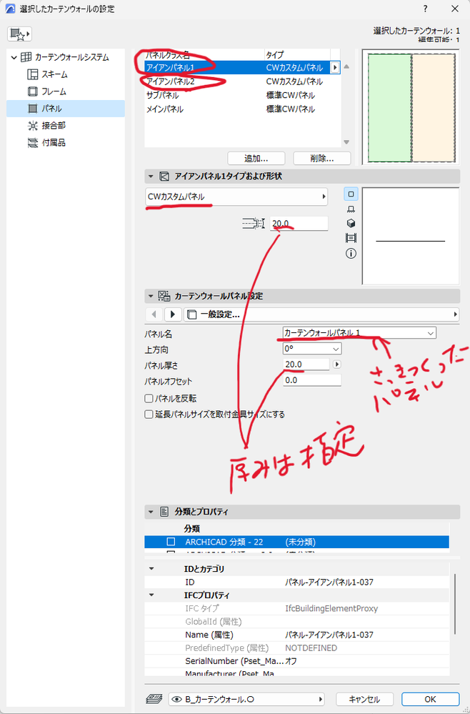
Task: Click the panel list scroll up arrow
Action: click(346, 67)
